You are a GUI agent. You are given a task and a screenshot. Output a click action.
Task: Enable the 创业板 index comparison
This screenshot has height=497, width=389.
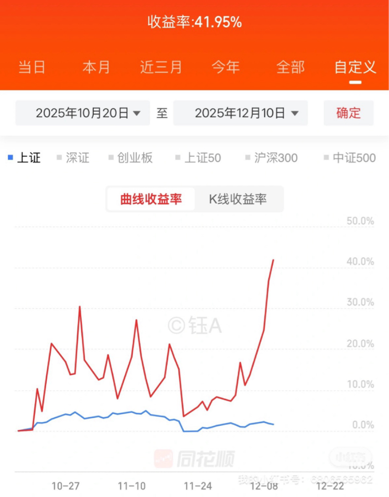pyautogui.click(x=131, y=158)
